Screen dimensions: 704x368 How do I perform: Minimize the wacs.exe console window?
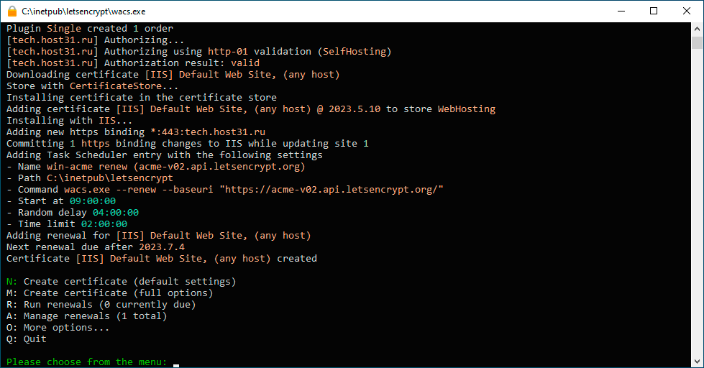621,11
